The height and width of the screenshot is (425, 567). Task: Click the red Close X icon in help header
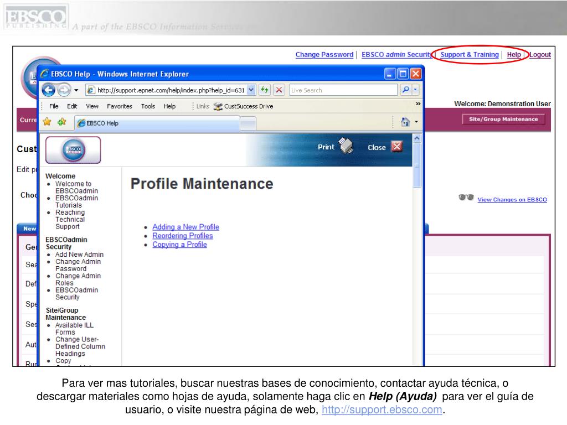tap(397, 146)
